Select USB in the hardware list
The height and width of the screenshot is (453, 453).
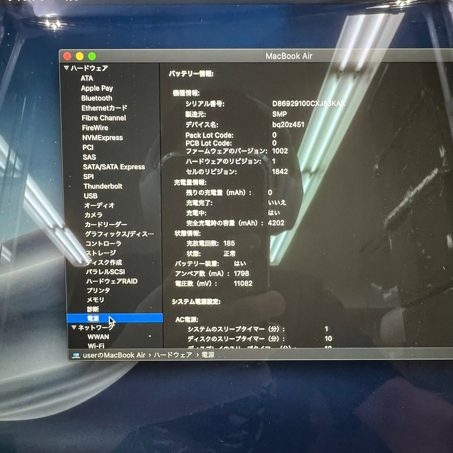pos(90,196)
